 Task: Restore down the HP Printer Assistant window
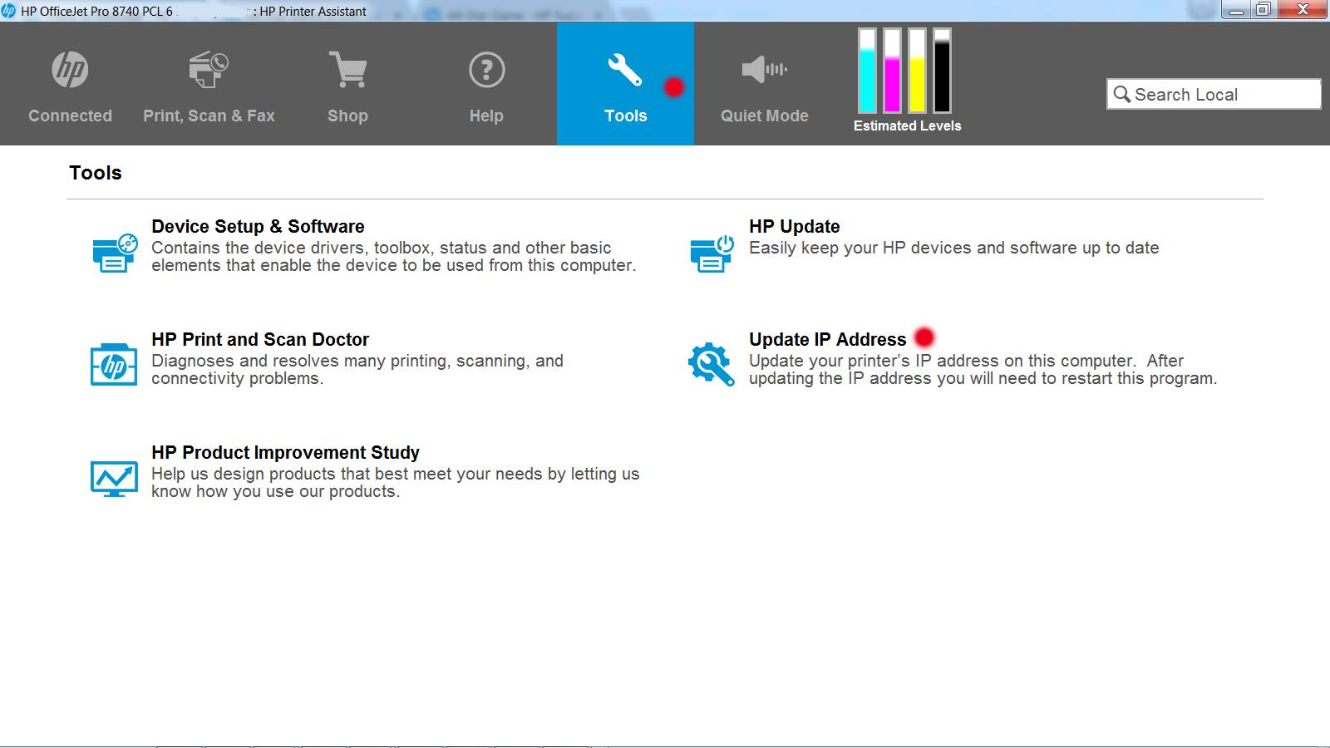pos(1263,10)
